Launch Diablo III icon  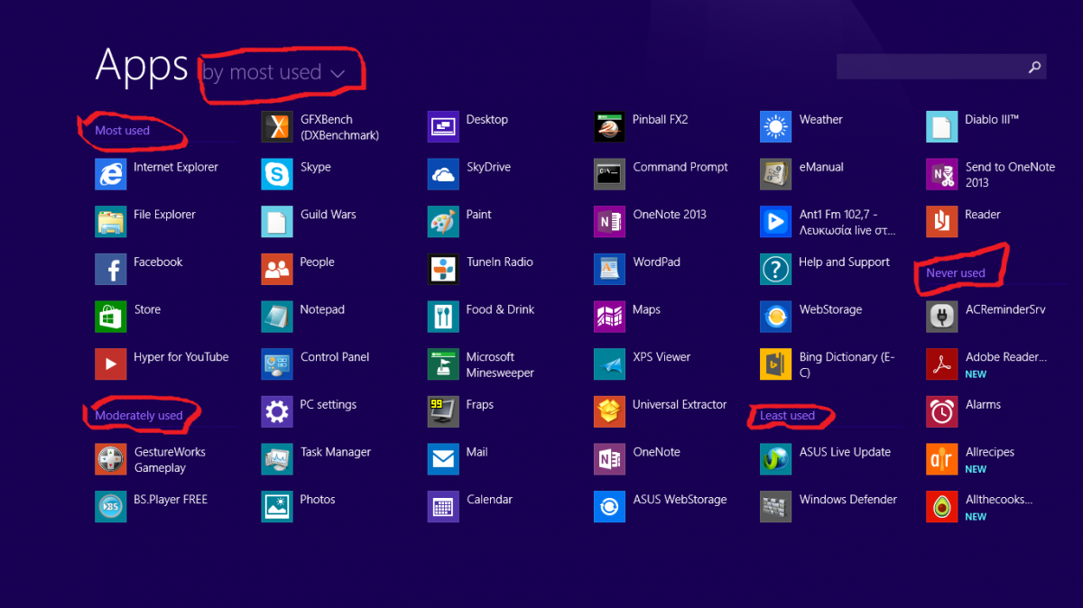[942, 127]
